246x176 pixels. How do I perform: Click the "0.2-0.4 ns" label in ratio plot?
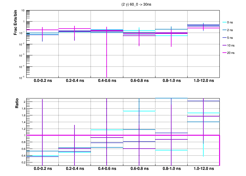click(x=74, y=169)
